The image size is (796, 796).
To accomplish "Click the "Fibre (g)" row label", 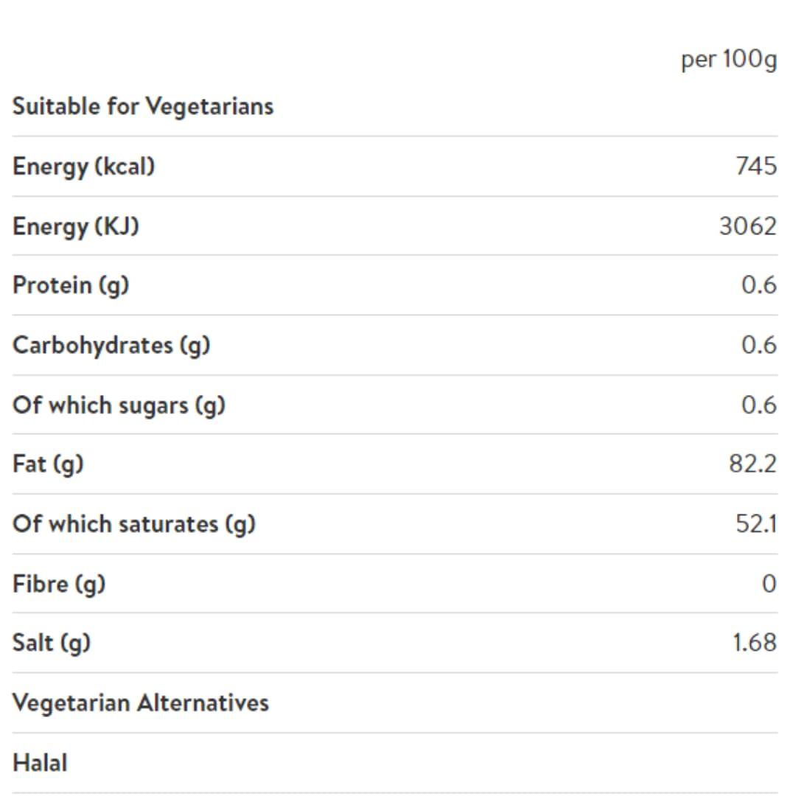I will 59,584.
